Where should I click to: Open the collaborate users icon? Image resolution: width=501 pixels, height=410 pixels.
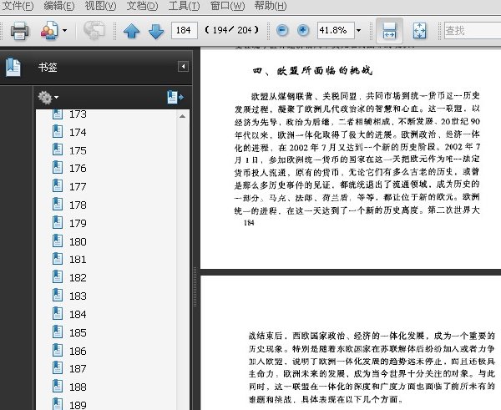pyautogui.click(x=49, y=31)
